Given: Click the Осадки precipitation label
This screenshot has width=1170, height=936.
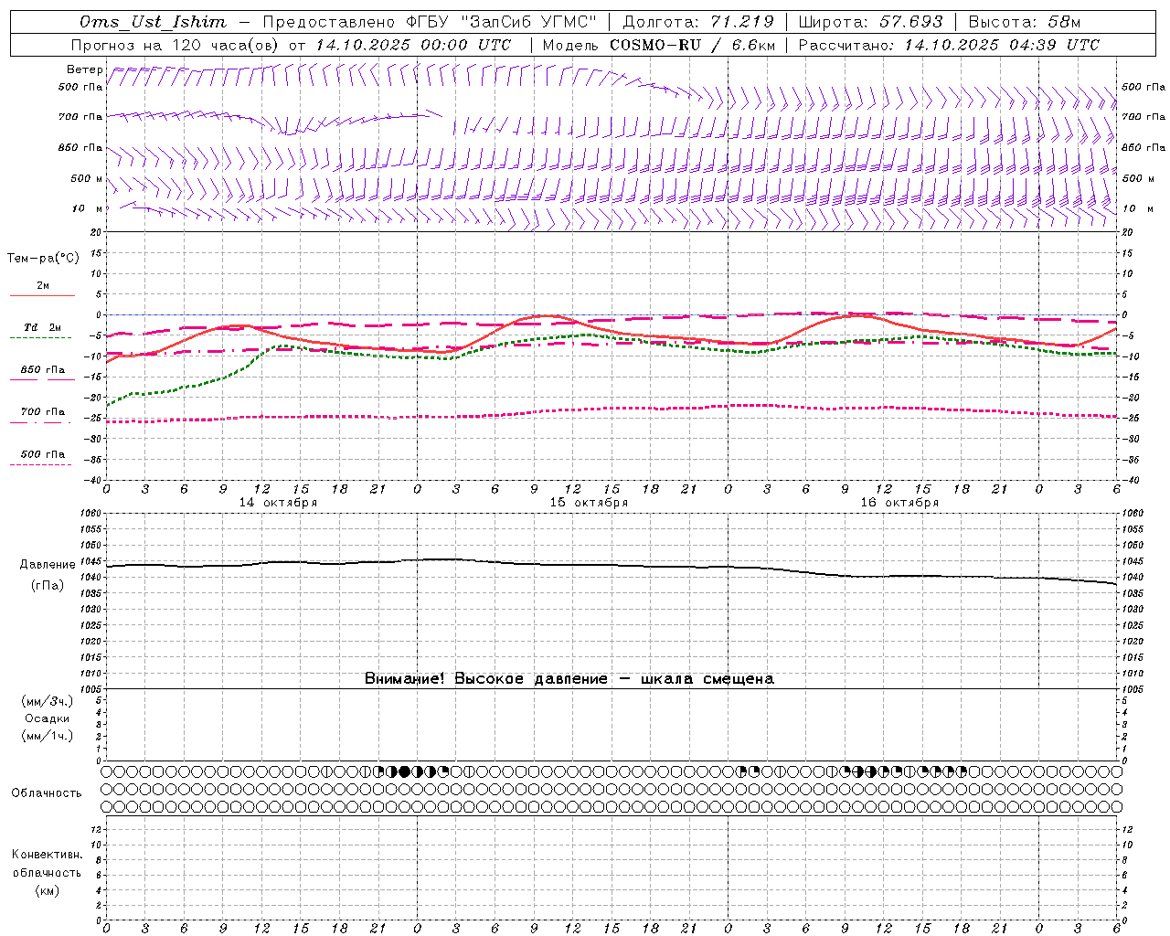Looking at the screenshot, I should (x=48, y=718).
